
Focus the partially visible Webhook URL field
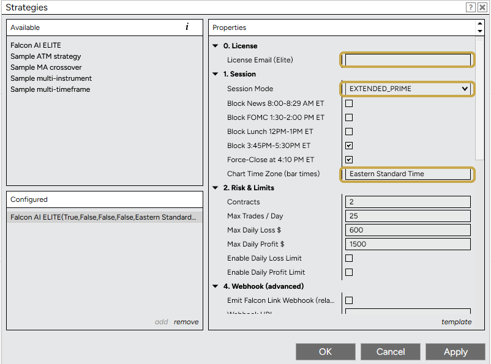click(x=408, y=311)
